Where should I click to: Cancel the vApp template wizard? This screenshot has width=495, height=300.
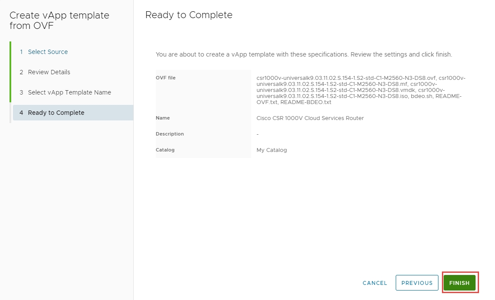coord(375,283)
